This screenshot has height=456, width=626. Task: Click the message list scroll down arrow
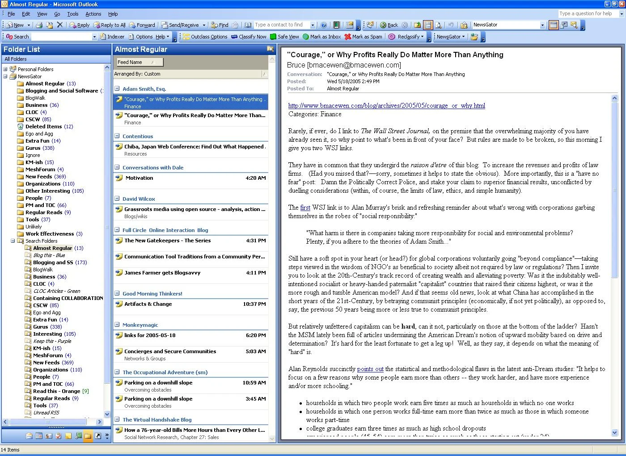(x=272, y=439)
